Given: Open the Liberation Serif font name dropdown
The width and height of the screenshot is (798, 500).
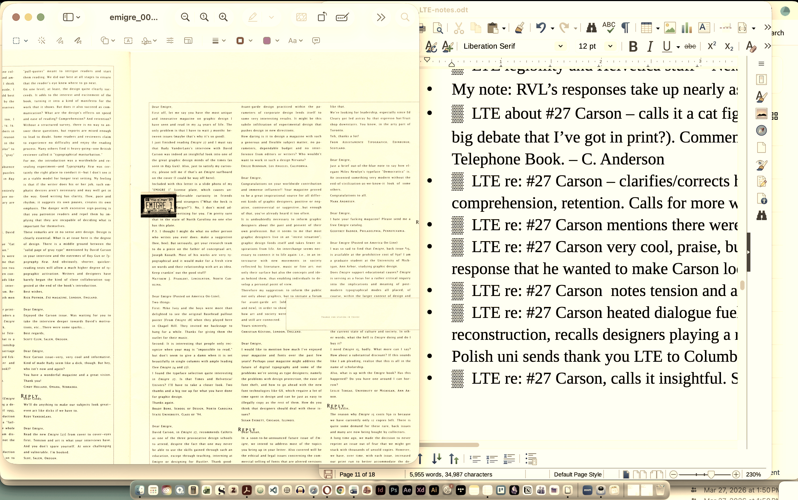Looking at the screenshot, I should coord(560,46).
